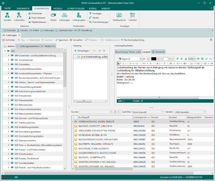Toggle italic formatting in Langtext editor
215x181 pixels.
[182, 59]
